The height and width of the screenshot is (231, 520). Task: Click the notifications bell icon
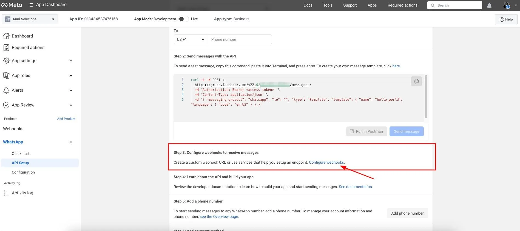(489, 5)
